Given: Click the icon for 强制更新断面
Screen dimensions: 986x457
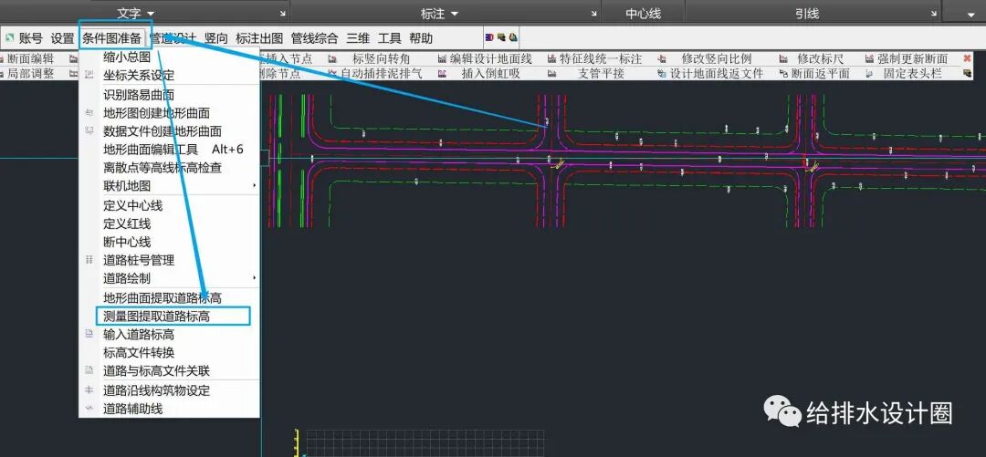Looking at the screenshot, I should (870, 59).
